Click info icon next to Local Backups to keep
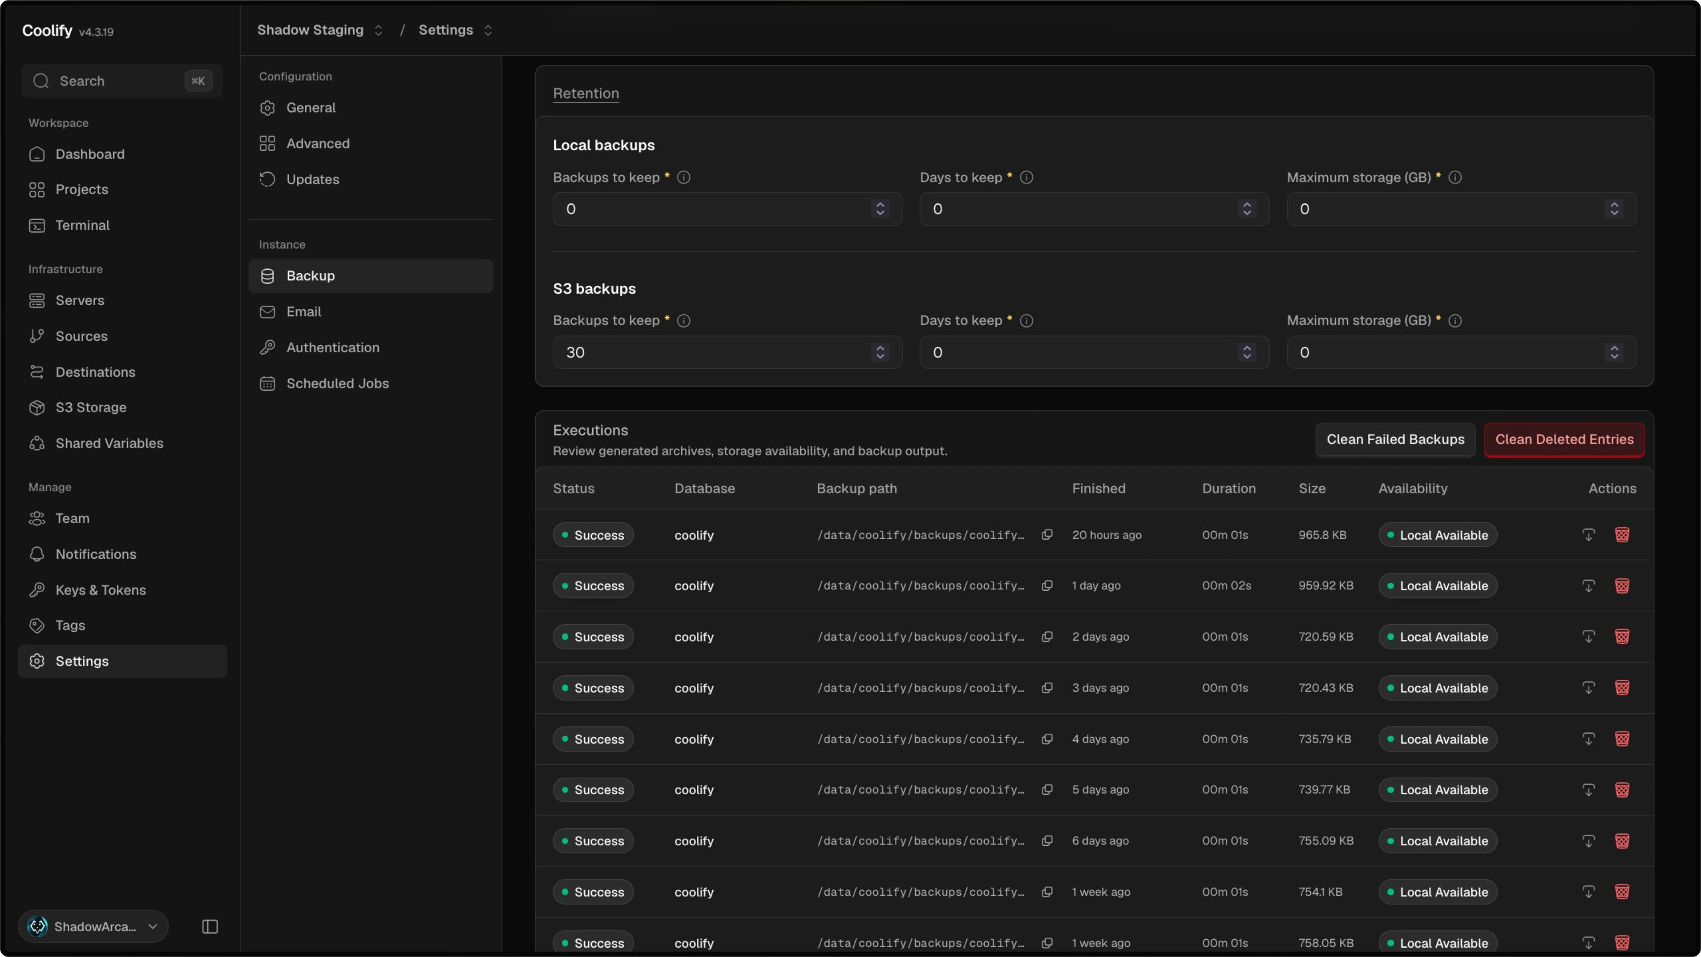 click(x=684, y=177)
